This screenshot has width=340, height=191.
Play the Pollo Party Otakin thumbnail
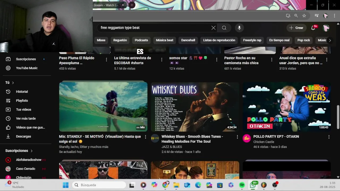coord(287,107)
